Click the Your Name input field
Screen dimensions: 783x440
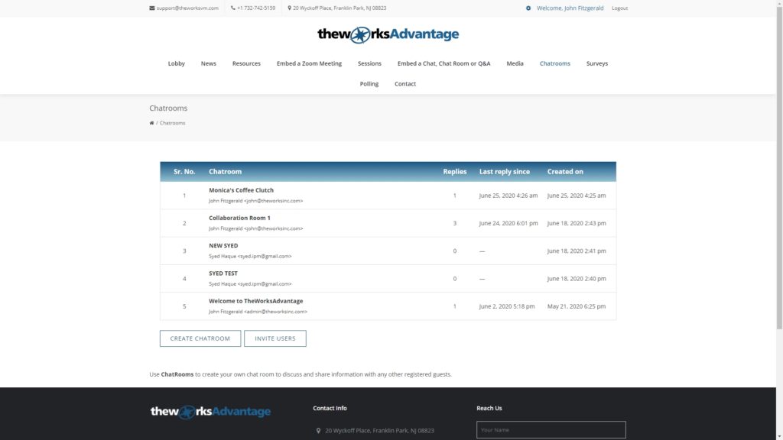pyautogui.click(x=551, y=429)
